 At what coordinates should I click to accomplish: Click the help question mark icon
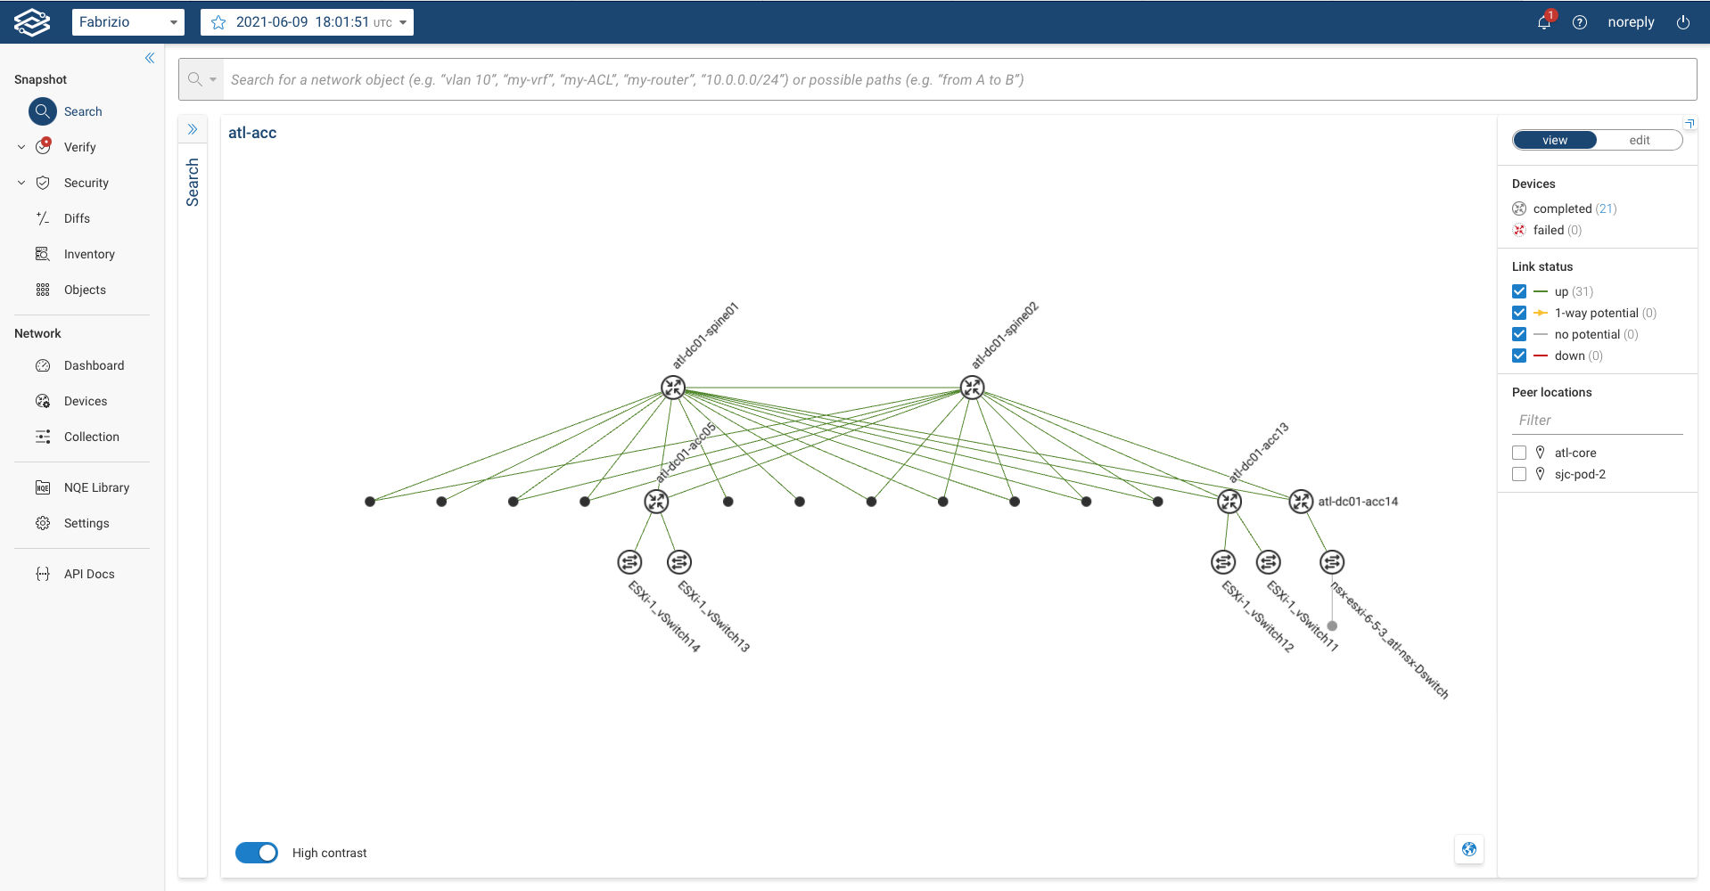[x=1580, y=22]
